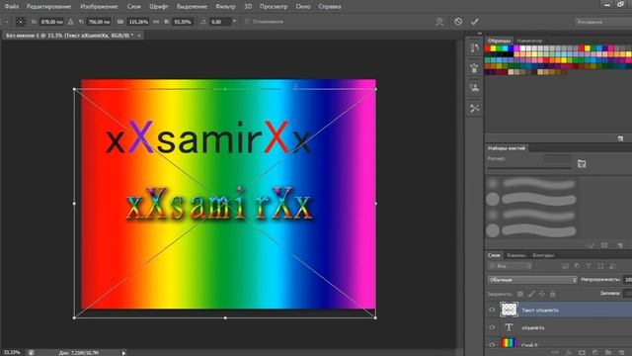The width and height of the screenshot is (632, 356).
Task: Open the Изображение menu
Action: [x=99, y=7]
